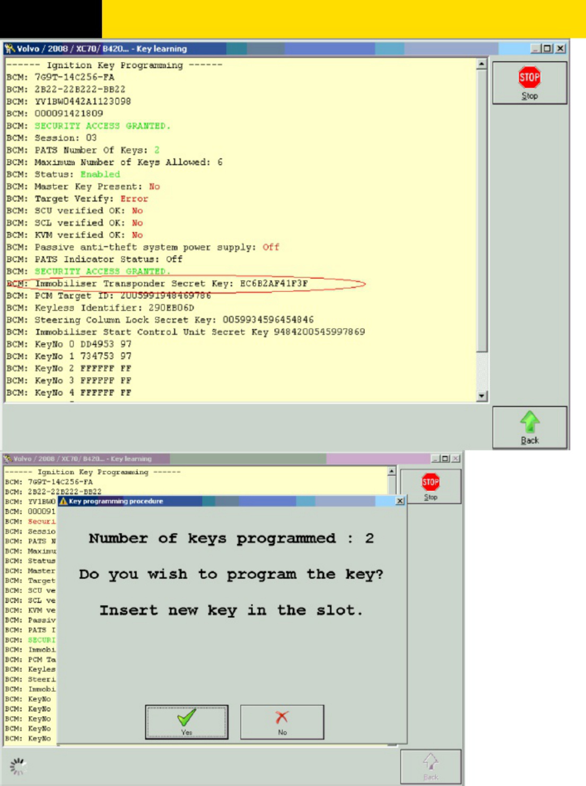Click the scroll-down arrow in the upper log
This screenshot has height=786, width=586.
482,396
